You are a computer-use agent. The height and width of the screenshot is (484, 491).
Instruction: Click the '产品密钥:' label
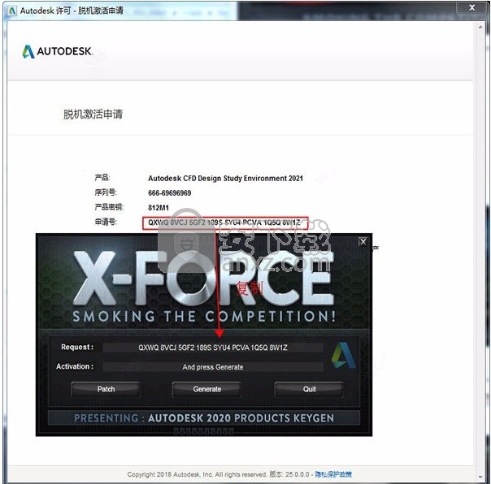[x=109, y=207]
